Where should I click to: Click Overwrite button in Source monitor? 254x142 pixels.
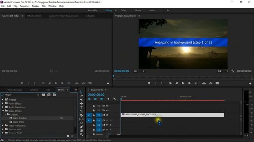pyautogui.click(x=83, y=83)
